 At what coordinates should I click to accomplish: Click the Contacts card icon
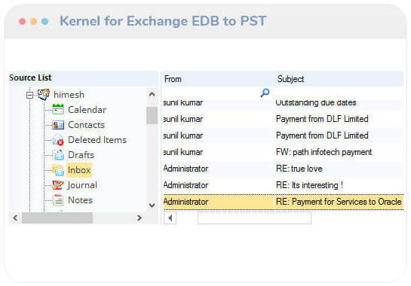click(58, 125)
